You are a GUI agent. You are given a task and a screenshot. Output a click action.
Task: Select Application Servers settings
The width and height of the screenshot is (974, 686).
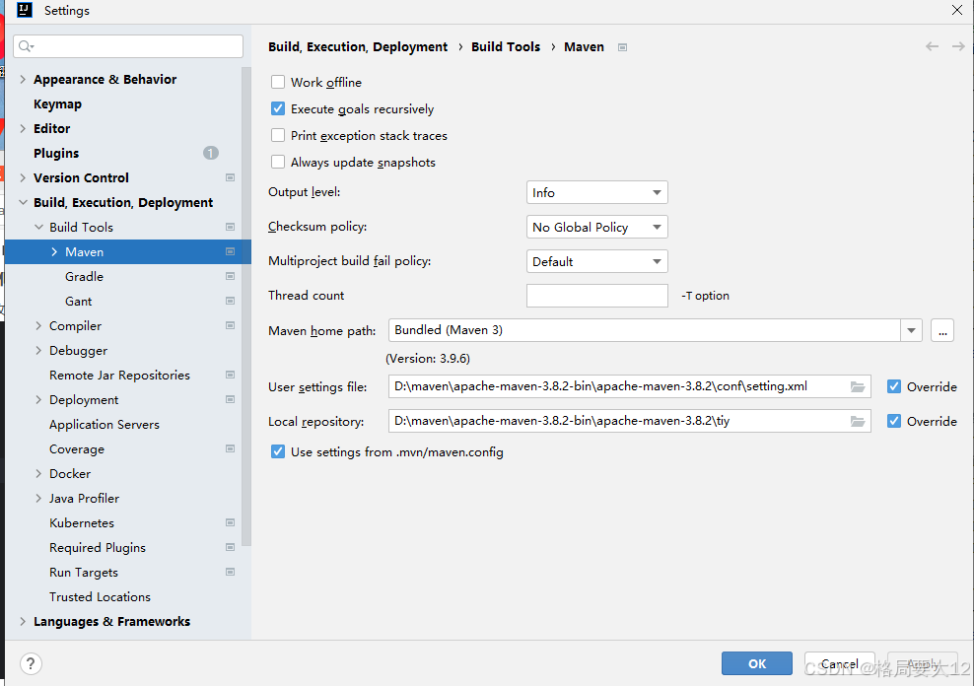(104, 425)
